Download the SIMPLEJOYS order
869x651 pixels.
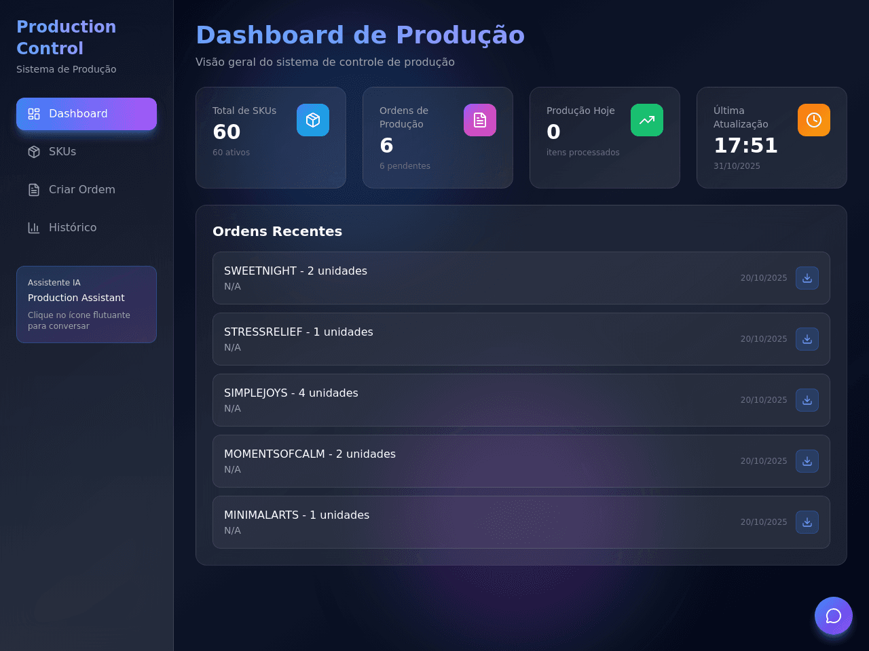point(807,400)
